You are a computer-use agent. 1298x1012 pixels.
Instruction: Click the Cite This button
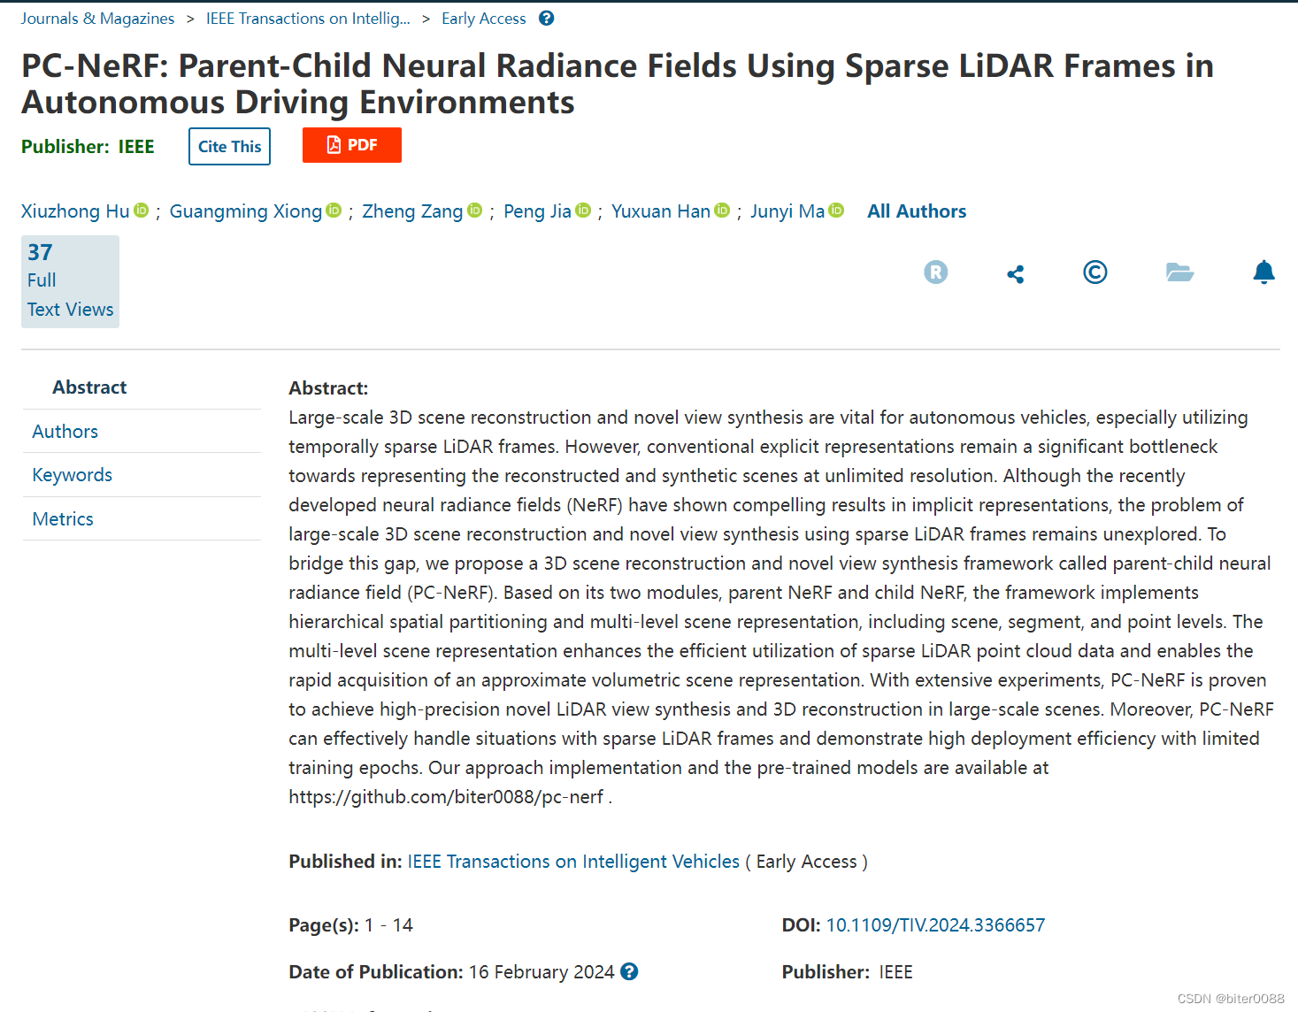229,146
